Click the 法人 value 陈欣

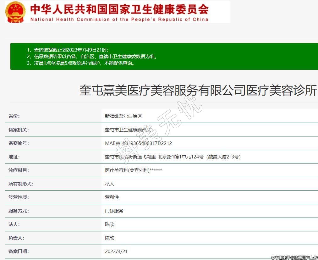[110, 224]
